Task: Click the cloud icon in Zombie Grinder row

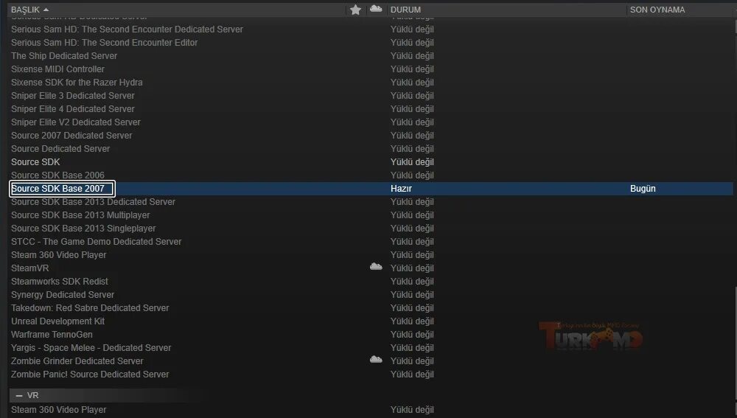Action: point(376,360)
